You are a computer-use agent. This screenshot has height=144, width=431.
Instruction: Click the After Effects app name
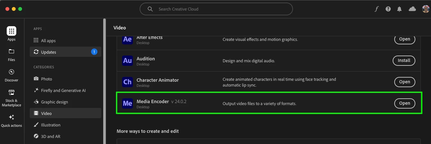click(x=150, y=38)
